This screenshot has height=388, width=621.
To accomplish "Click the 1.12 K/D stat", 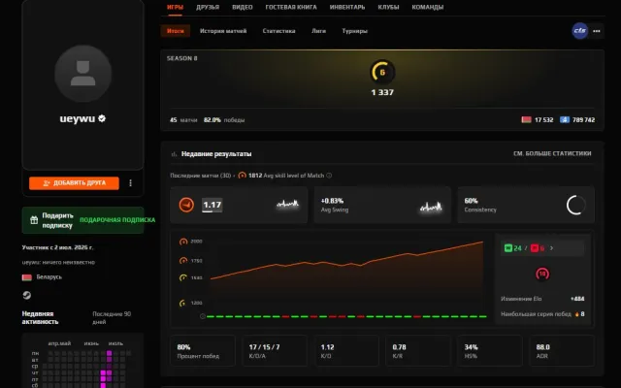I will click(x=346, y=351).
